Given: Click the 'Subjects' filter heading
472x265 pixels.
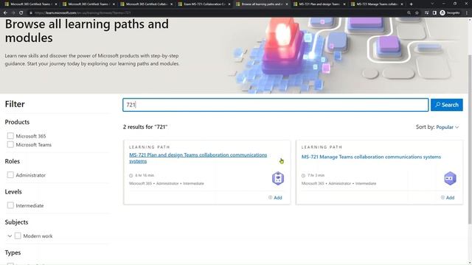Looking at the screenshot, I should pyautogui.click(x=16, y=222).
